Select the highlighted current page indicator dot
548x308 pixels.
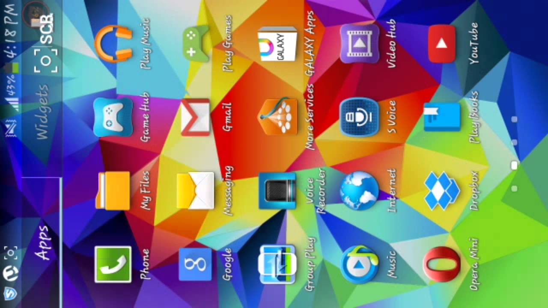click(x=514, y=166)
